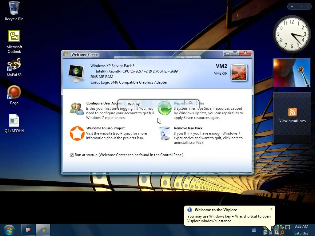Click the keyboard icon in taskbar
The width and height of the screenshot is (315, 236).
click(x=254, y=230)
